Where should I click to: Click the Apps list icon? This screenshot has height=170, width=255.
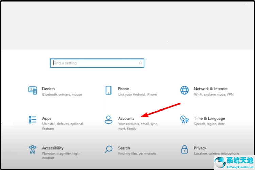tap(33, 120)
